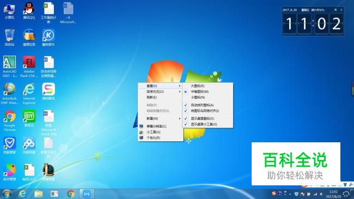Screen dimensions: 354x199
Task: Switch to the WPS Writer taskbar button
Action: click(x=87, y=194)
